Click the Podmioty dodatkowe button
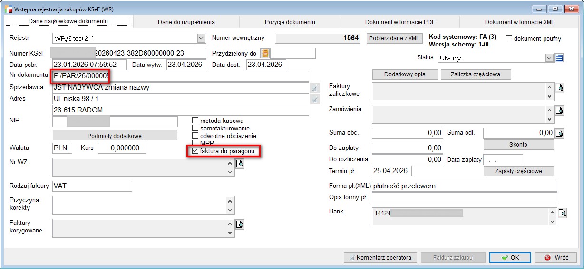The width and height of the screenshot is (584, 269). [x=115, y=136]
